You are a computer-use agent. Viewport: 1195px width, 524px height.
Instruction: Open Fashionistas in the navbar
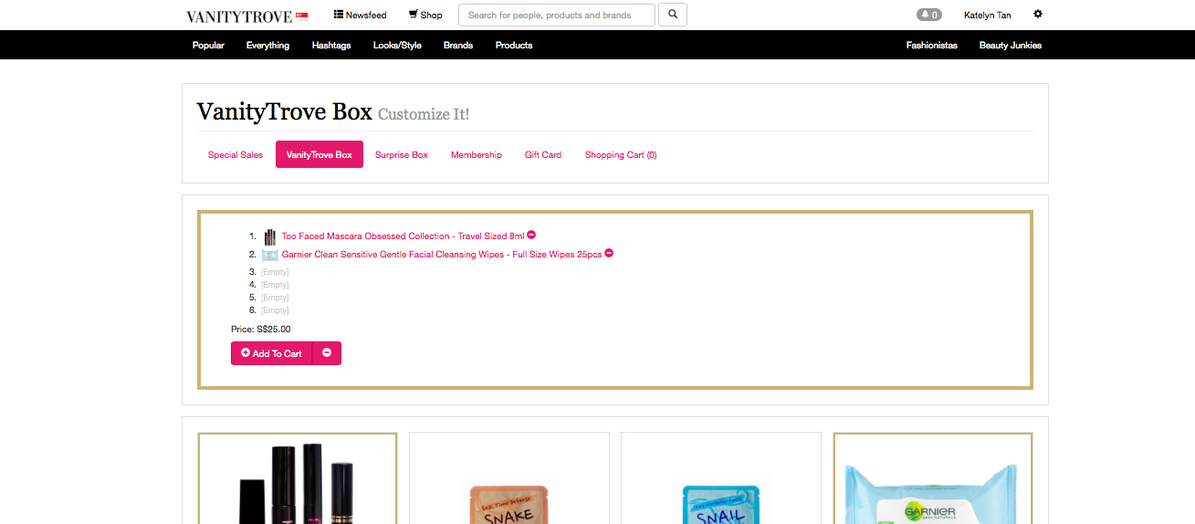pos(932,45)
